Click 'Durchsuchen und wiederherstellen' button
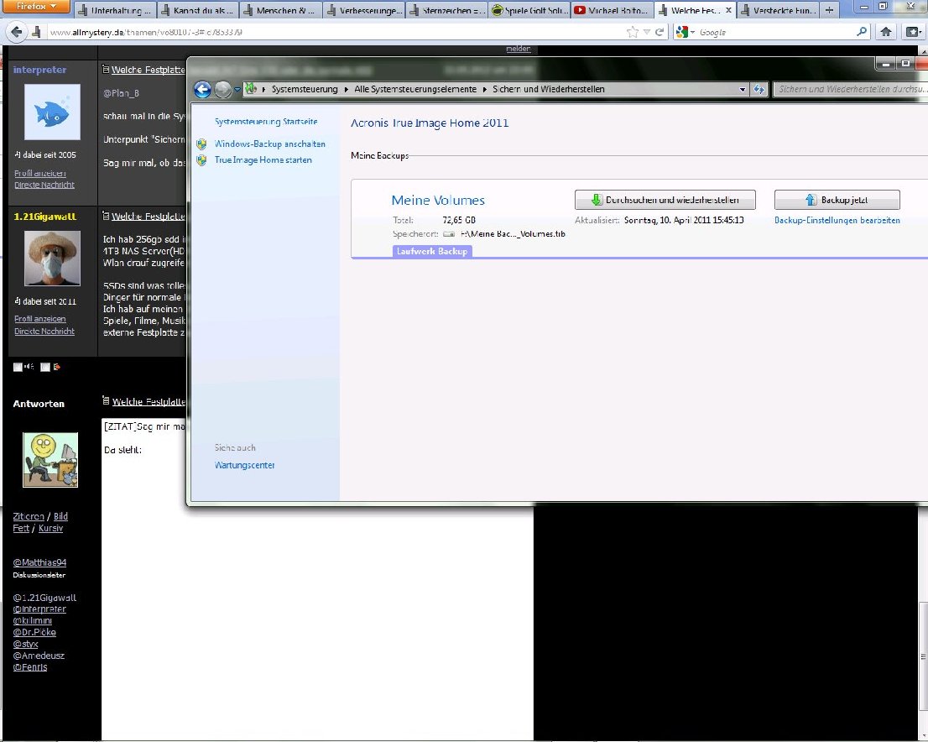 [x=665, y=200]
